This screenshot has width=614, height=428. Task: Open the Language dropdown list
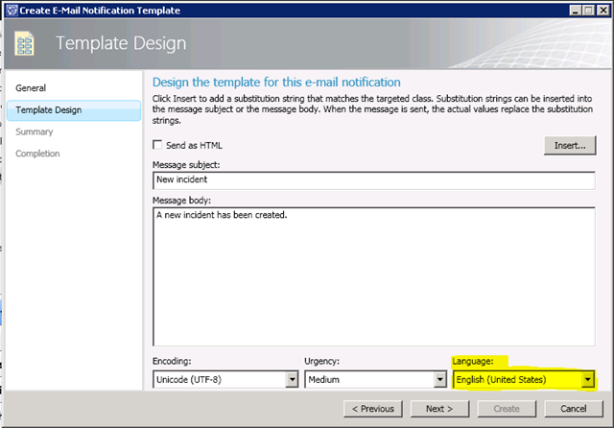586,380
